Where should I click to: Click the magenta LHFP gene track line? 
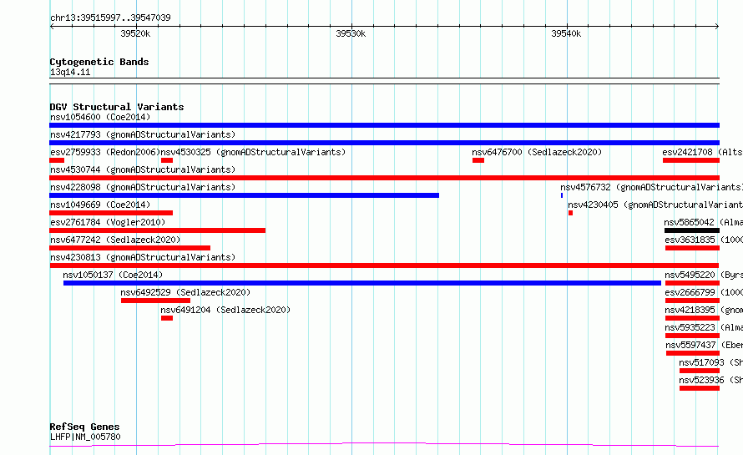tap(384, 445)
